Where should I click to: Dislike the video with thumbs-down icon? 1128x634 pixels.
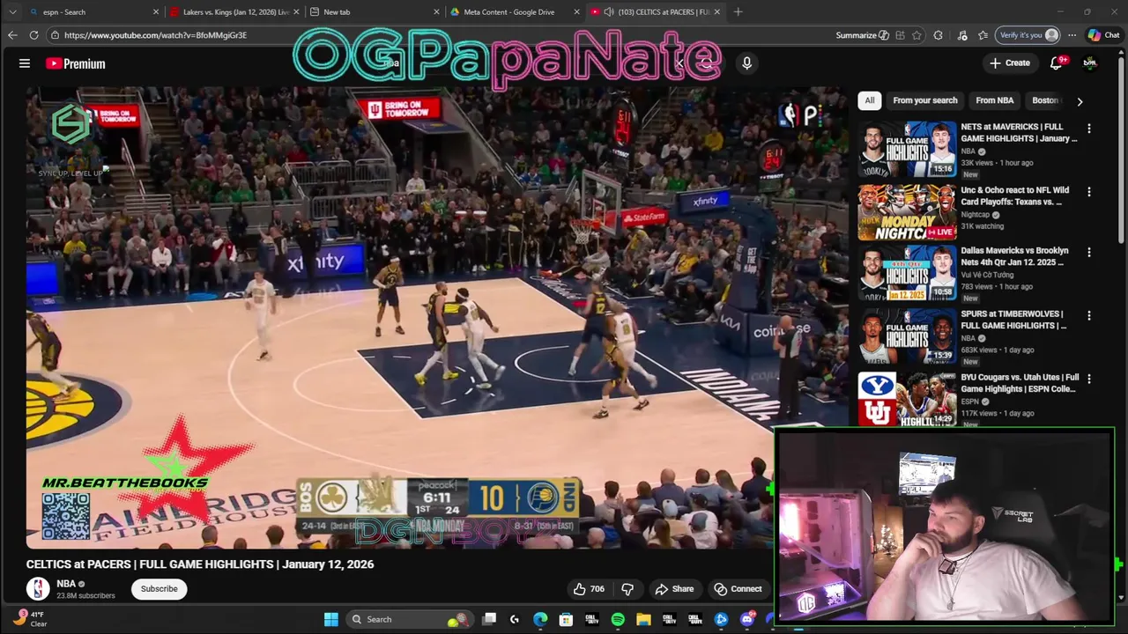(627, 589)
